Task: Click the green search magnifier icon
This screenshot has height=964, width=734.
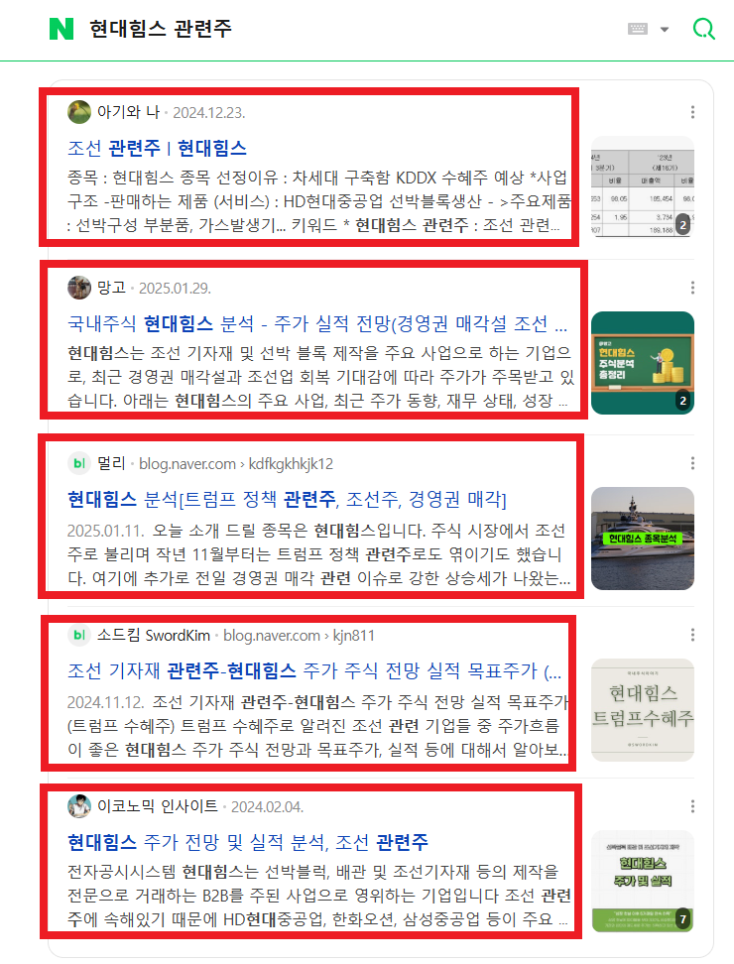Action: pos(704,29)
